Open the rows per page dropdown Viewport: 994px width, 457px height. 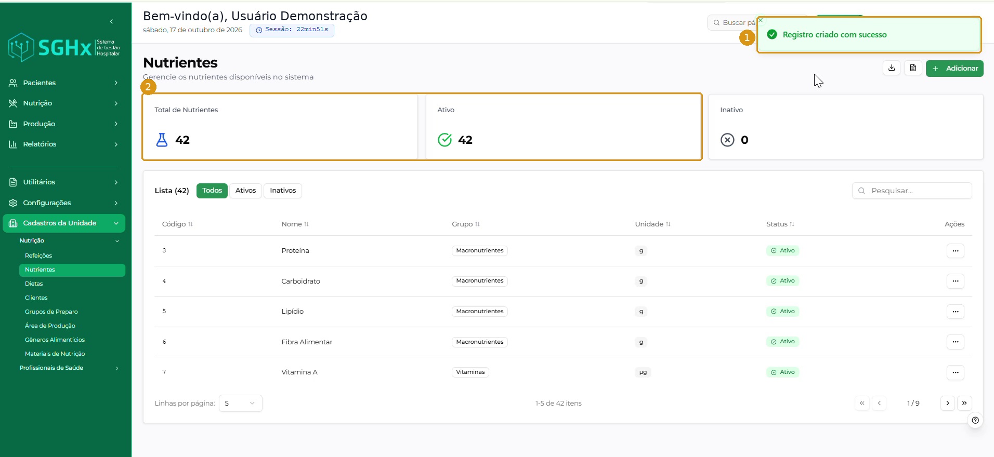[x=241, y=404]
